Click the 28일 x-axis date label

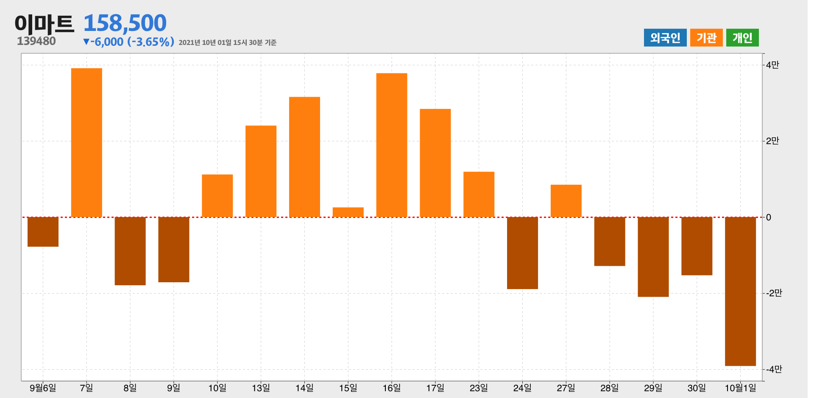[x=610, y=388]
